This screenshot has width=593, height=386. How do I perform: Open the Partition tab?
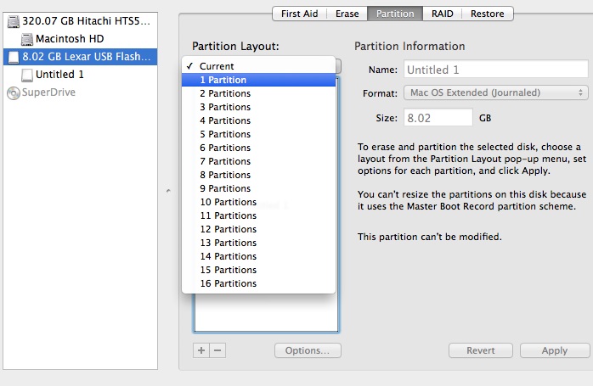pyautogui.click(x=395, y=14)
